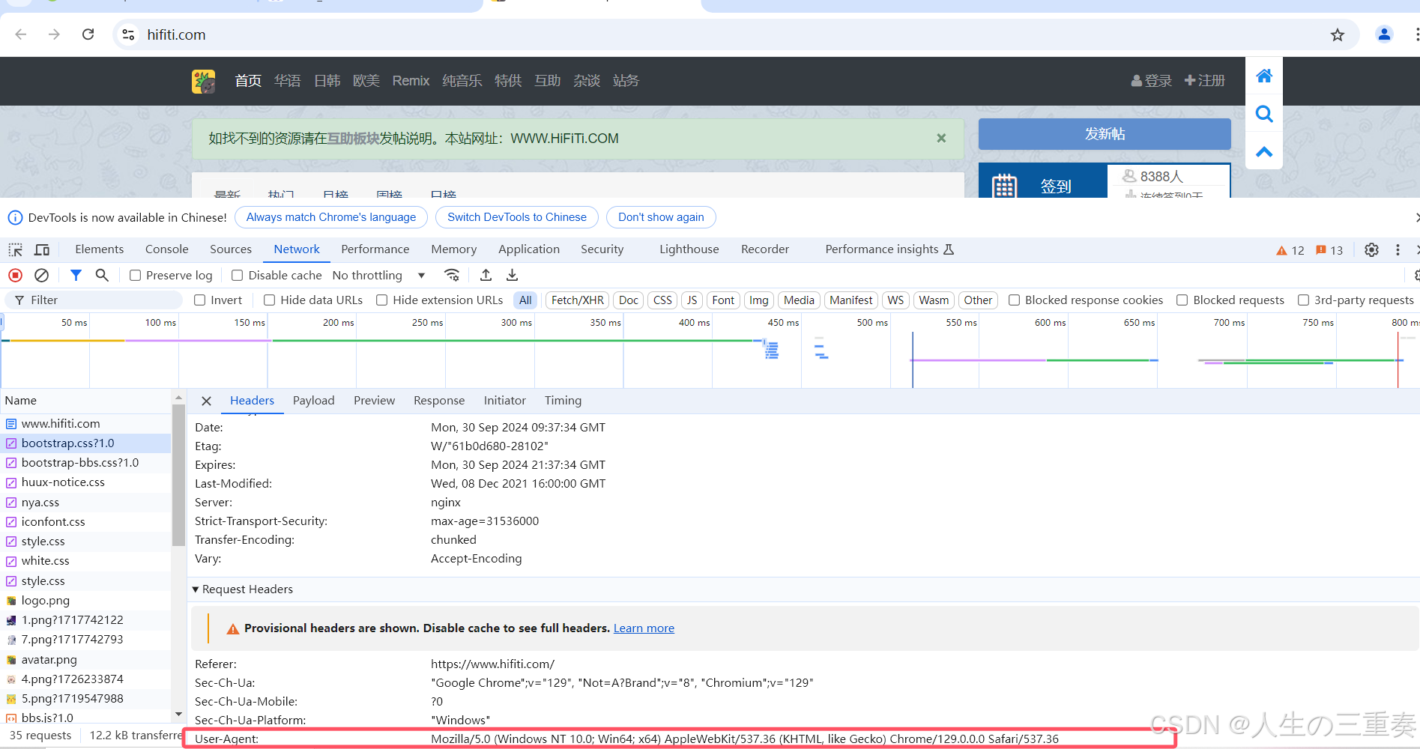
Task: Follow the Learn more link
Action: click(x=644, y=628)
